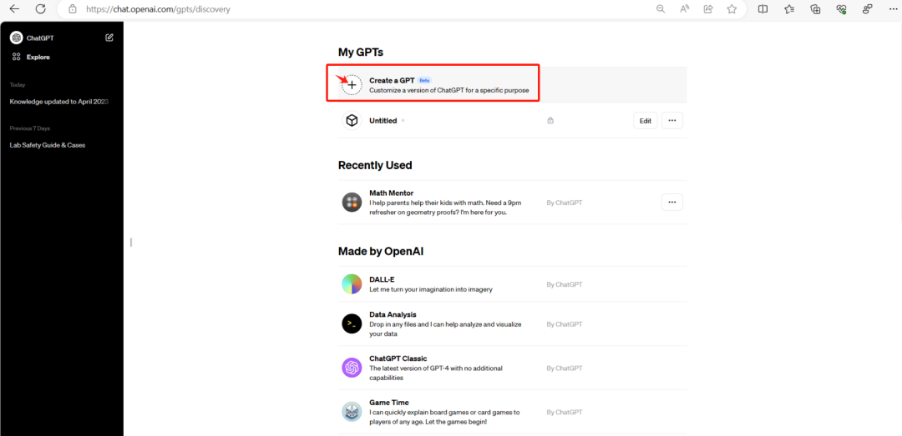This screenshot has width=902, height=436.
Task: Click the Game Time avatar icon
Action: (x=352, y=411)
